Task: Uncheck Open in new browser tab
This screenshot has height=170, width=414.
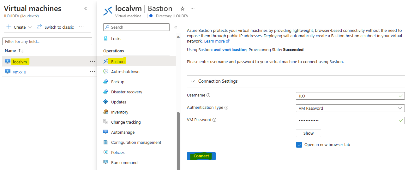Action: point(299,145)
